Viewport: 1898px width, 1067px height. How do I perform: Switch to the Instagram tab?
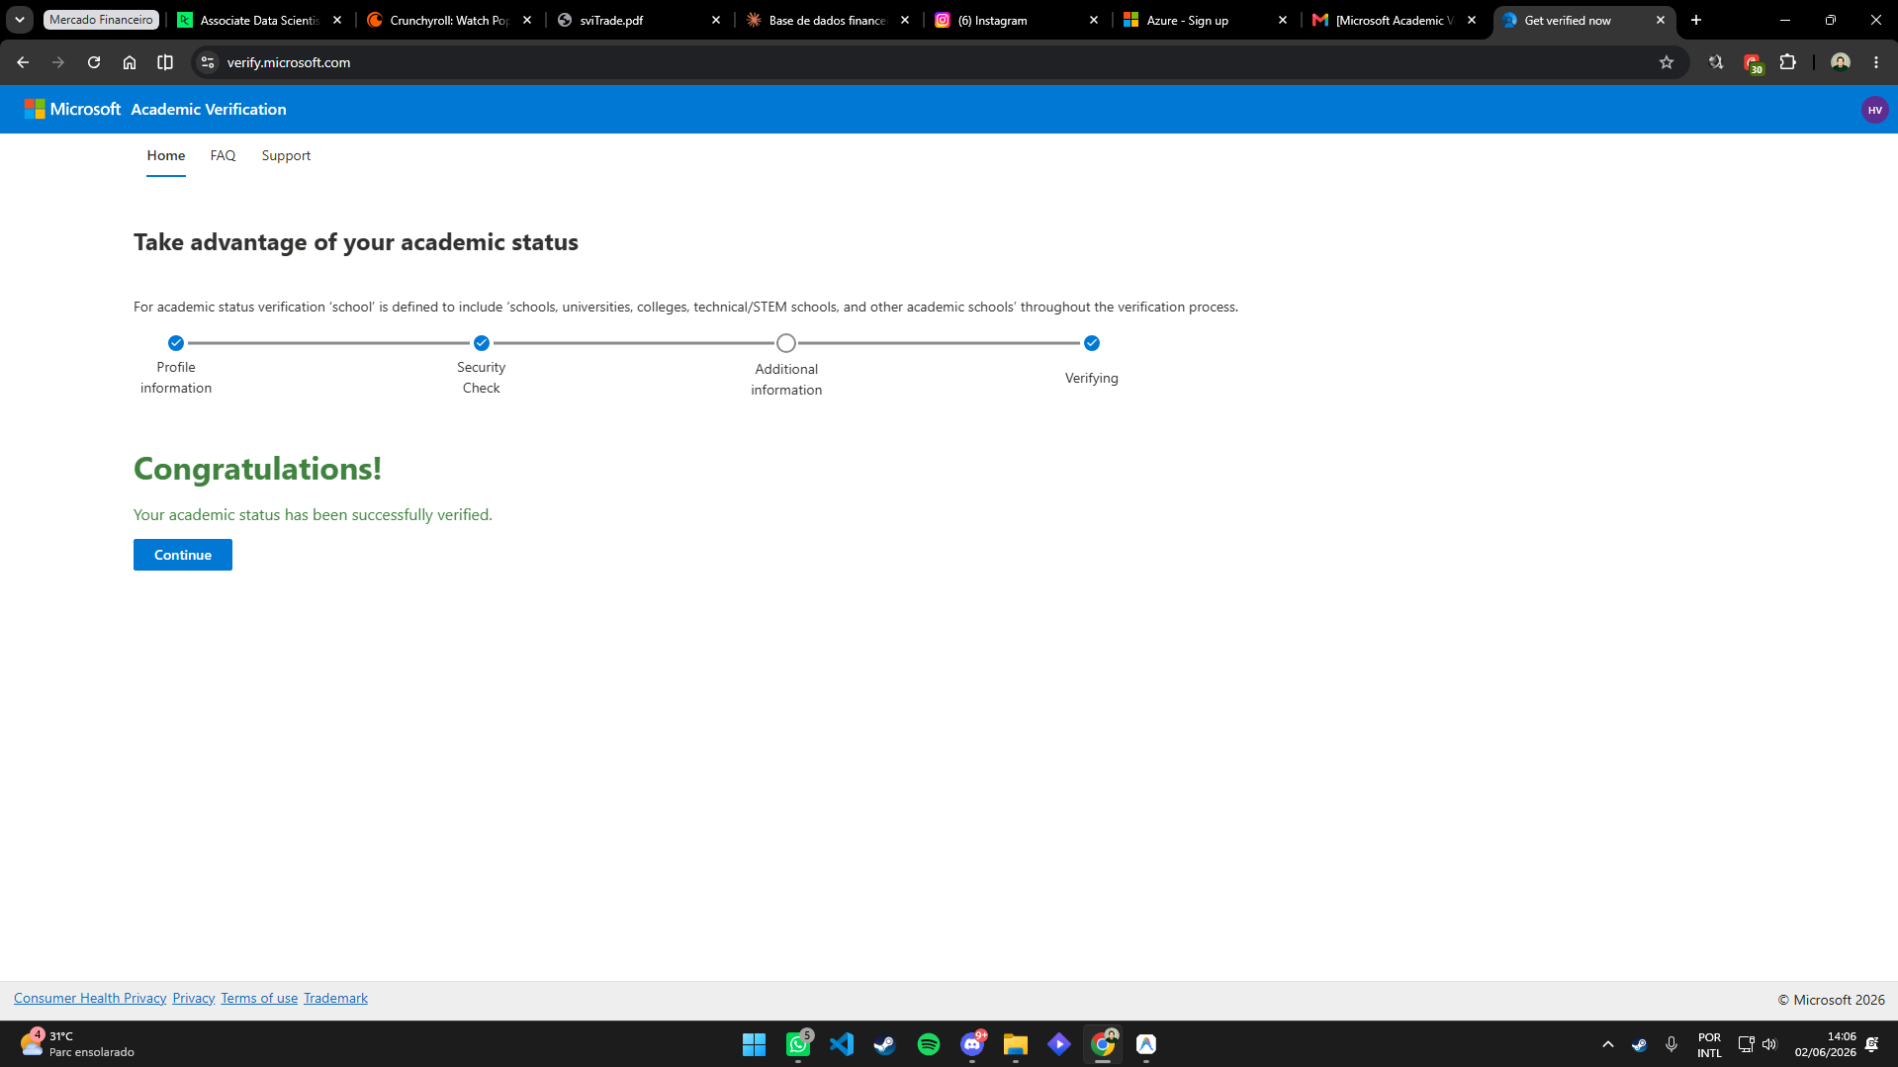(x=1017, y=20)
